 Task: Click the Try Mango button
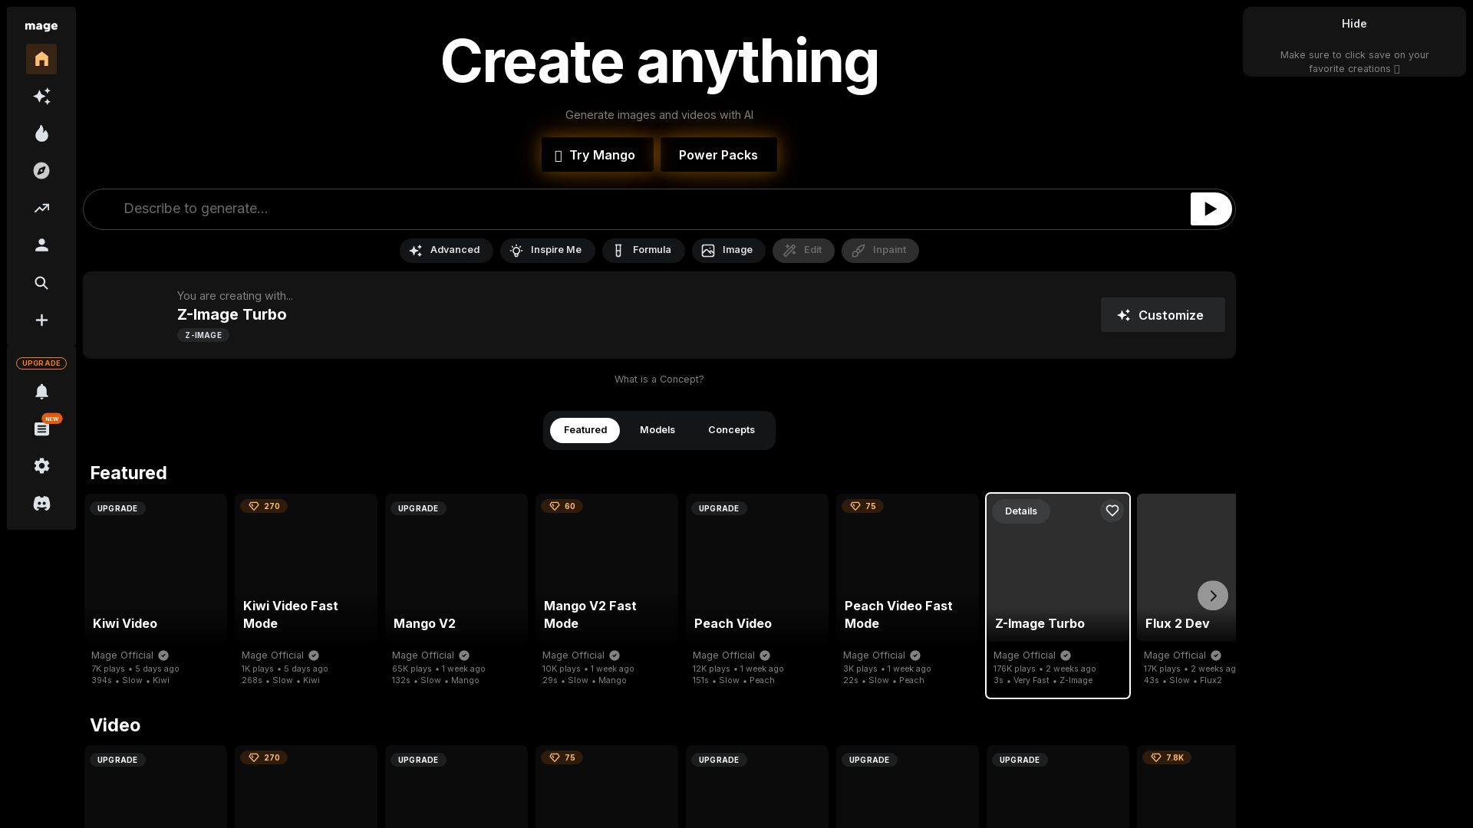coord(597,155)
